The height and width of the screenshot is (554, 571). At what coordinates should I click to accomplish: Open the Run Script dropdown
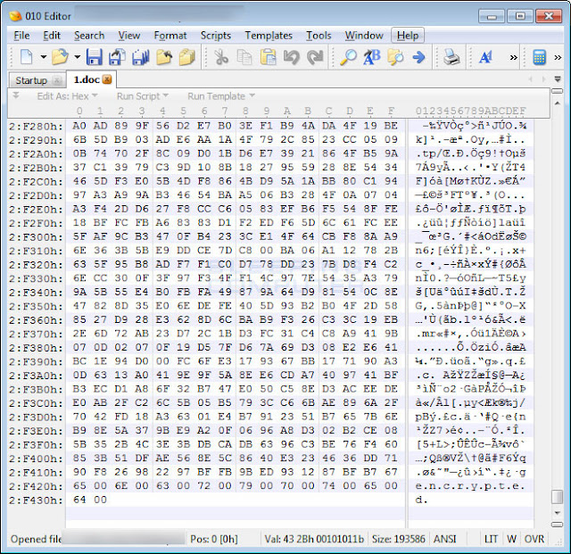point(143,96)
